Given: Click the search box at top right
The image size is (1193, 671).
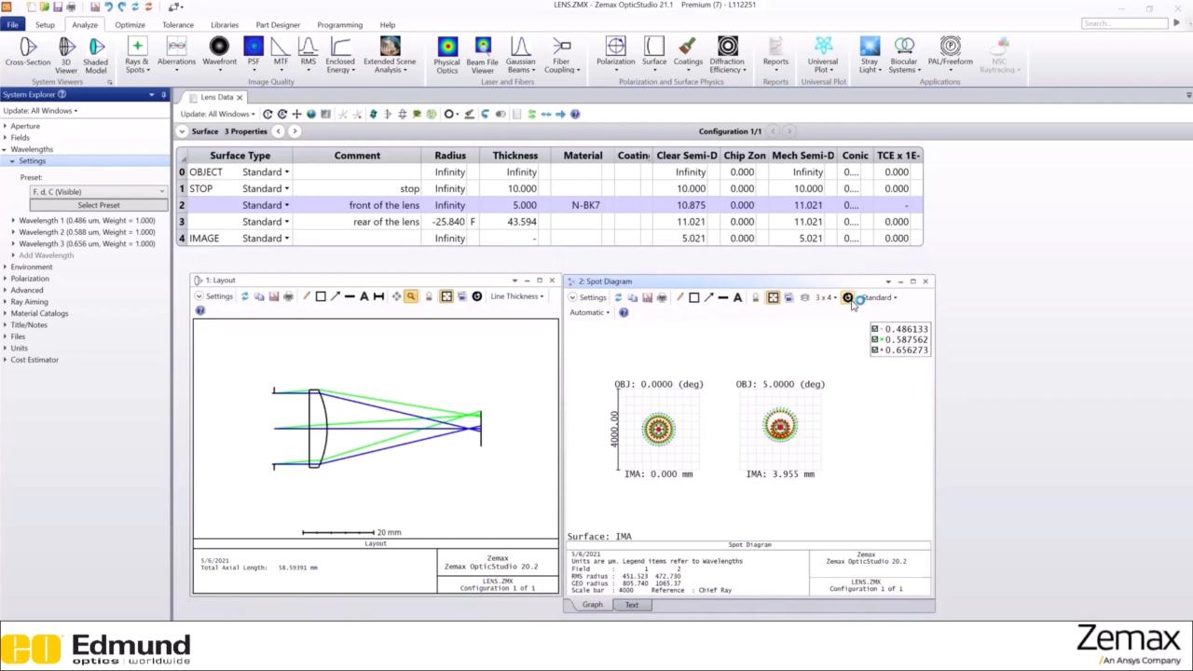Looking at the screenshot, I should pyautogui.click(x=1123, y=23).
